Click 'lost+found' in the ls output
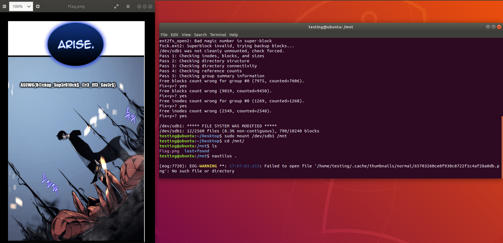 point(197,151)
